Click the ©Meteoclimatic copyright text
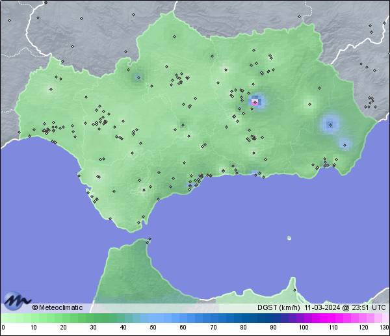The image size is (390, 336). (57, 307)
